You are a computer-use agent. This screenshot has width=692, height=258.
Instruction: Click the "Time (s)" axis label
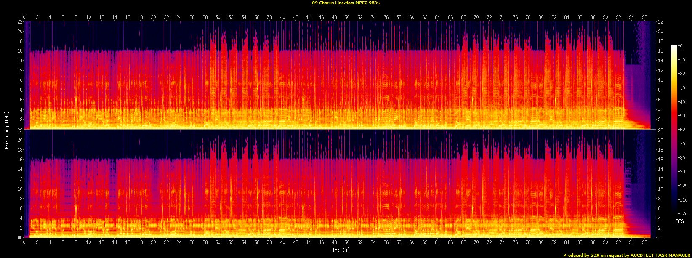[x=340, y=250]
